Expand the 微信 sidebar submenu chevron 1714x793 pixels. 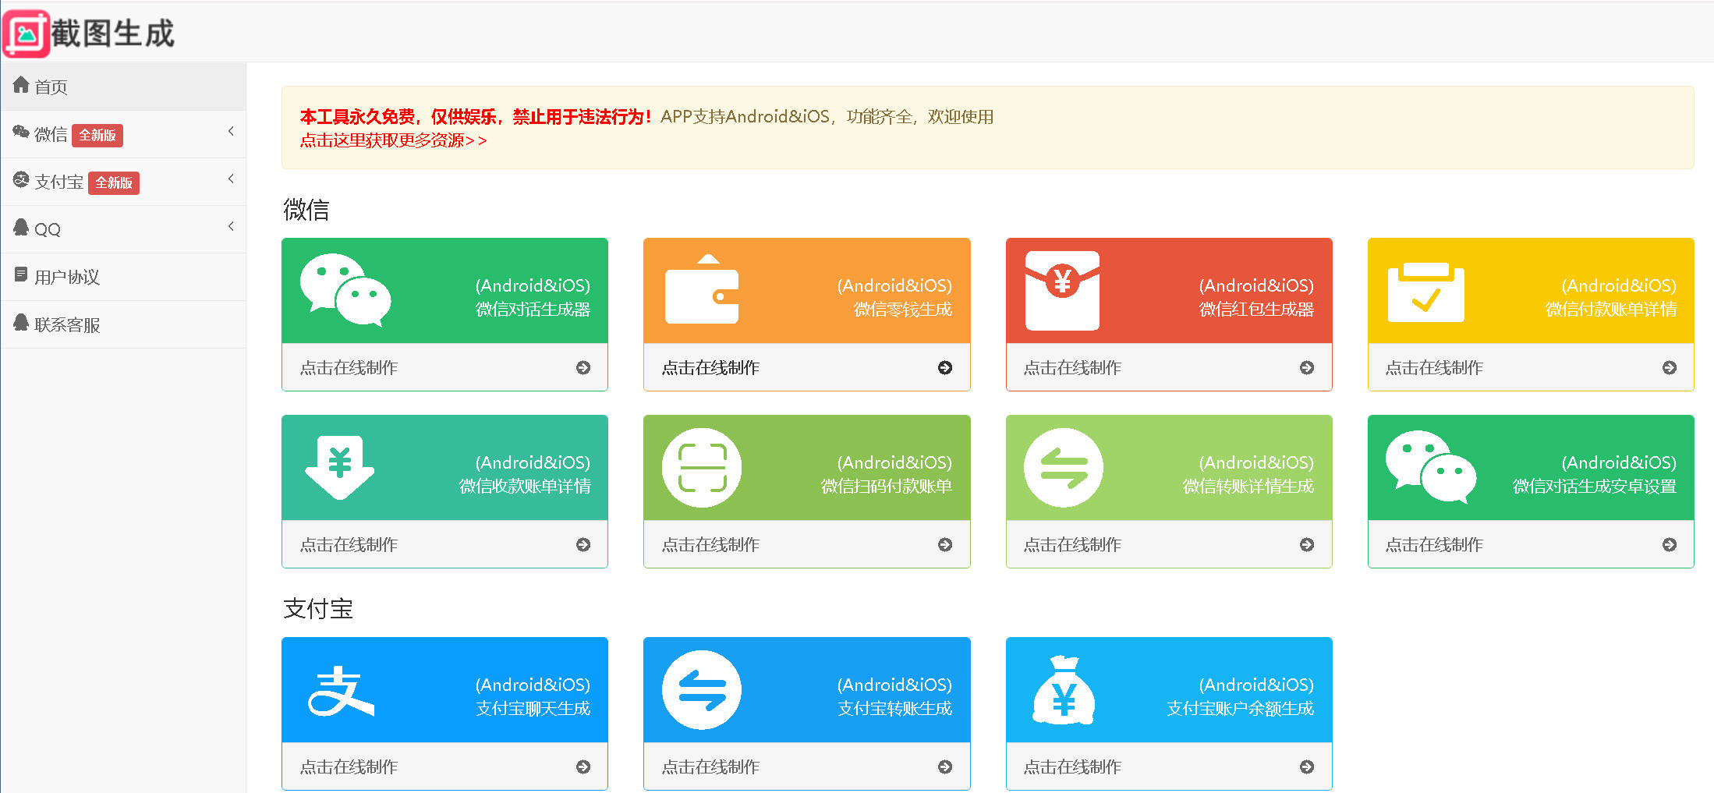tap(231, 131)
